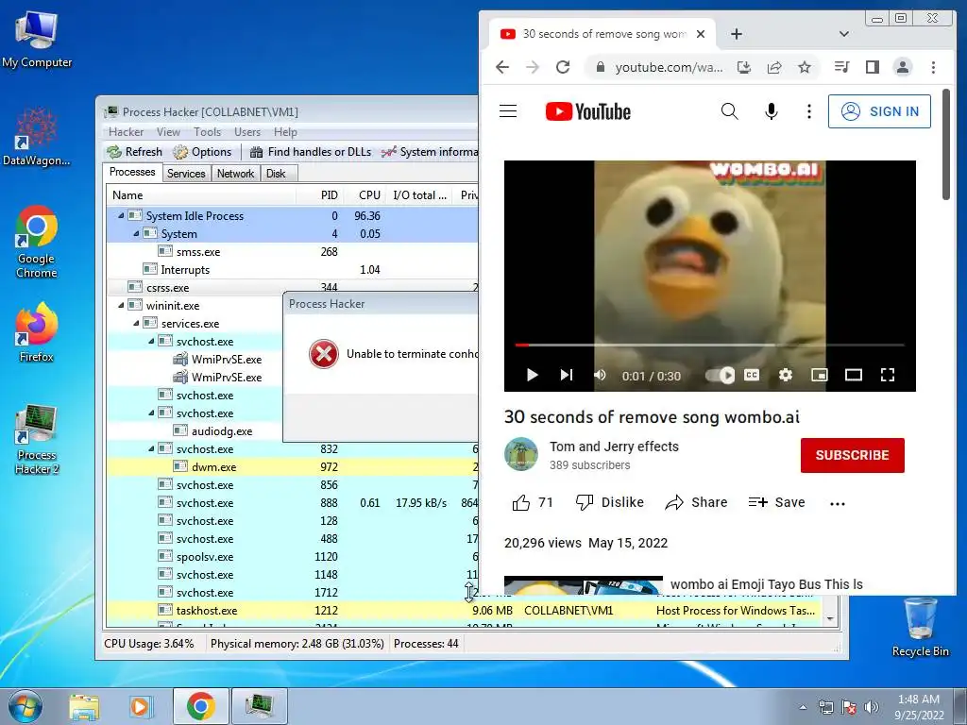Screen dimensions: 967x725
Task: Open Options in Process Hacker toolbar
Action: pos(202,152)
